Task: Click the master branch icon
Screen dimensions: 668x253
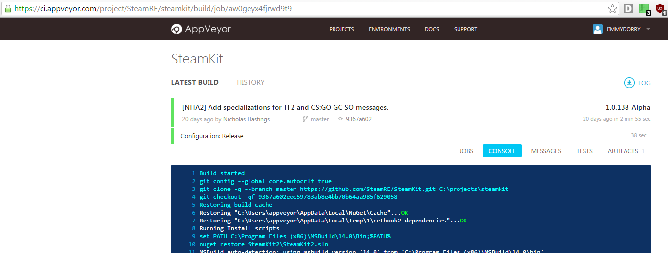Action: [305, 119]
